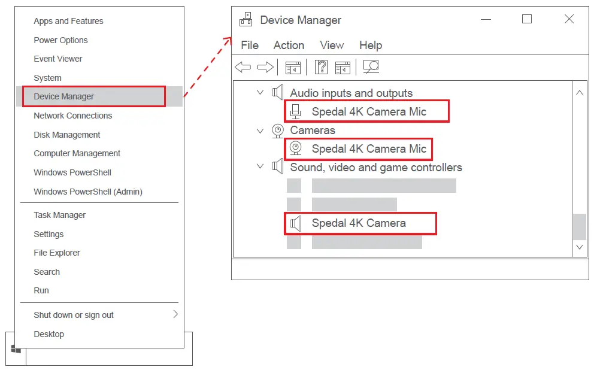Viewport: 594px width, 370px height.
Task: Click the Cameras category webcam icon
Action: 278,131
